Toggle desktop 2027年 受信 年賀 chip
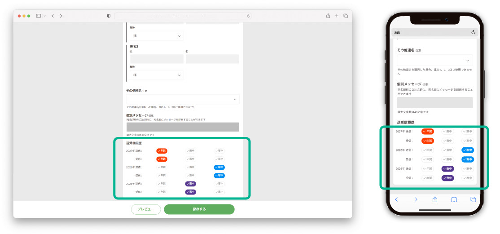Image resolution: width=500 pixels, height=234 pixels. (162, 159)
